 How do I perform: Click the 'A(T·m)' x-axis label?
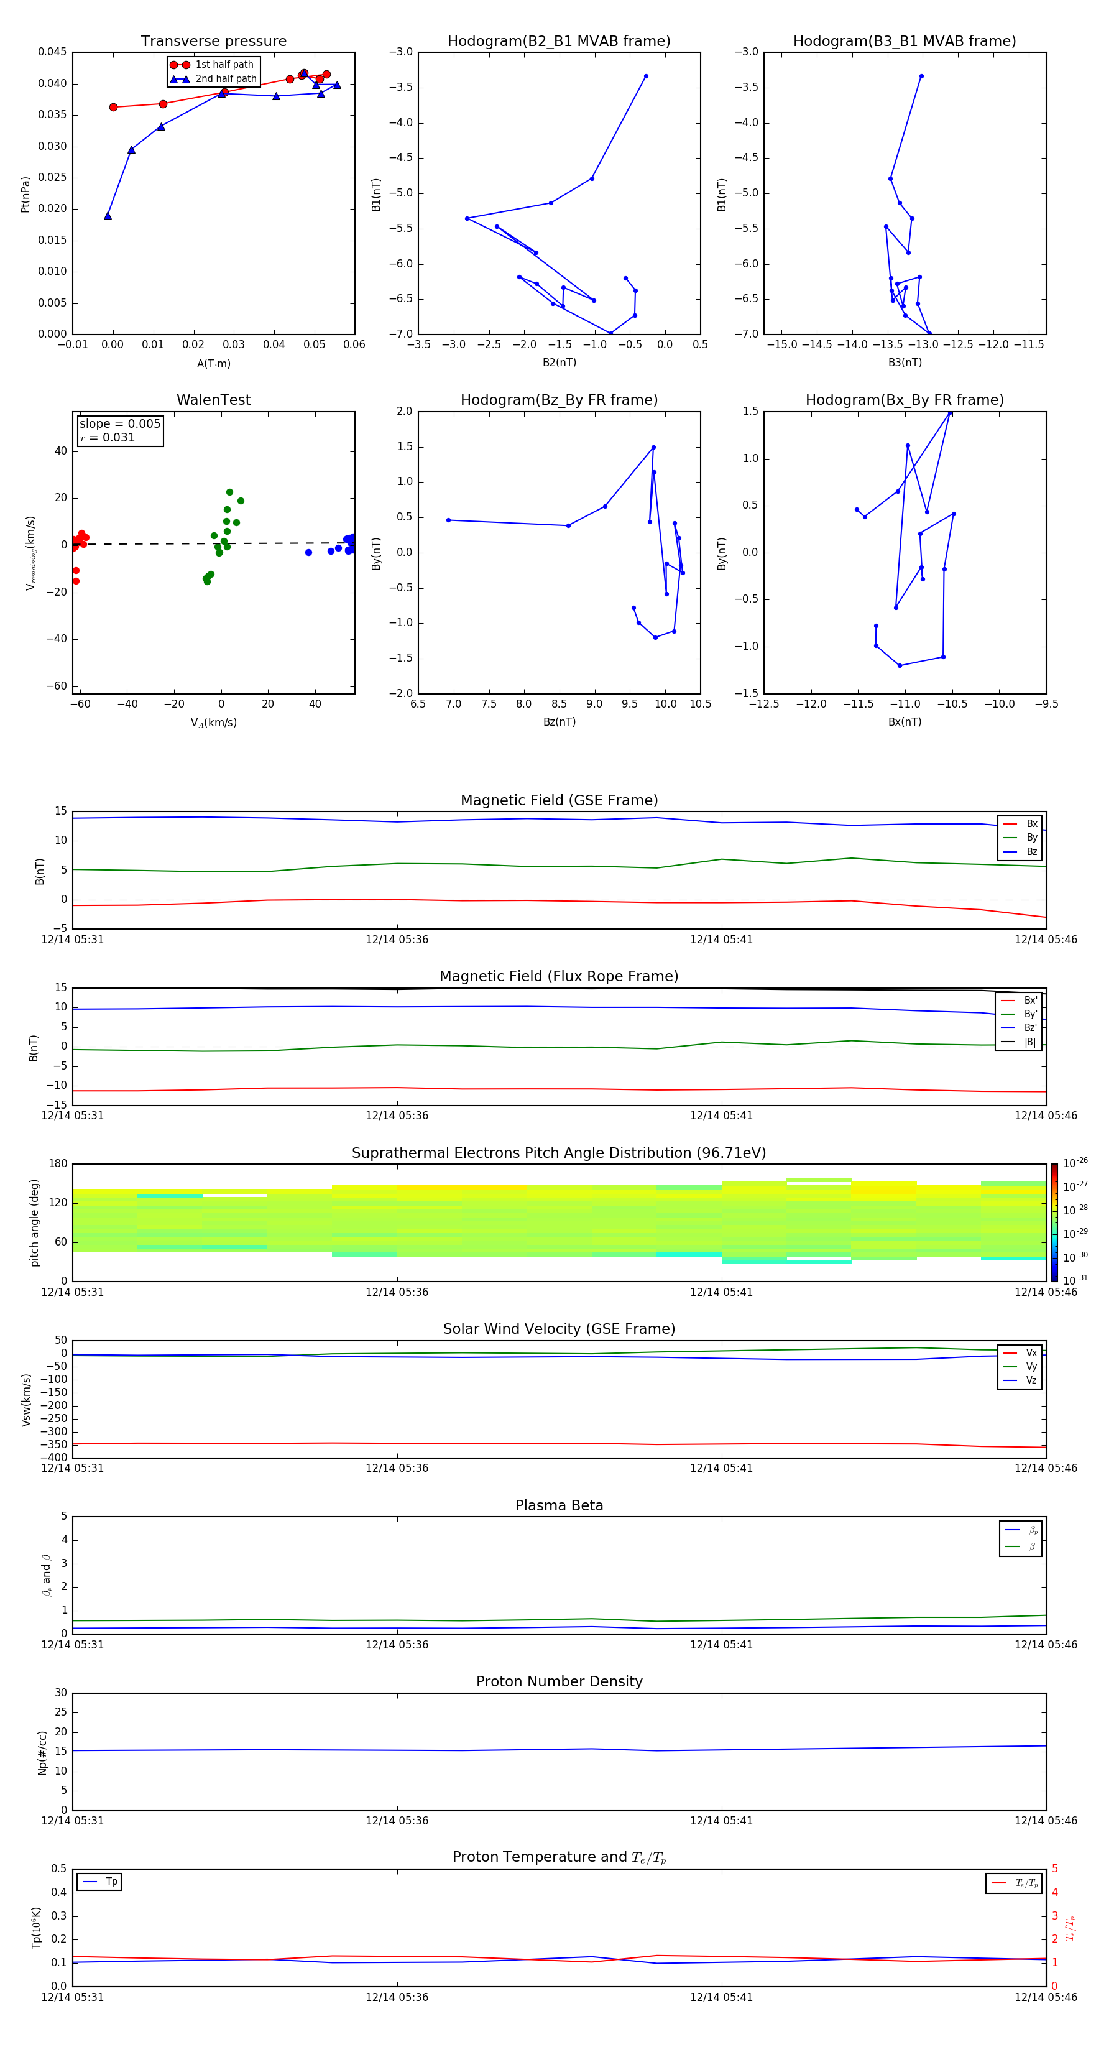pos(213,363)
